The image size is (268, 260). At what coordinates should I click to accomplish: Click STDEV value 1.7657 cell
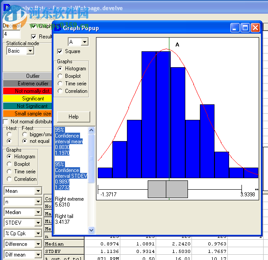[x=210, y=251]
